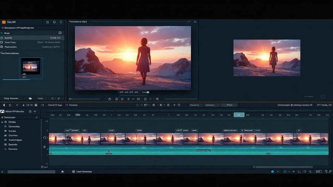Activate the snapshot camera icon in the preview toolbar
333x187 pixels.
click(117, 99)
